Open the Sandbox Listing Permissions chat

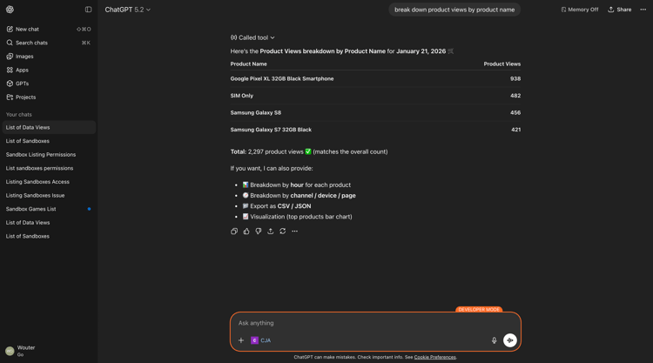(x=49, y=154)
